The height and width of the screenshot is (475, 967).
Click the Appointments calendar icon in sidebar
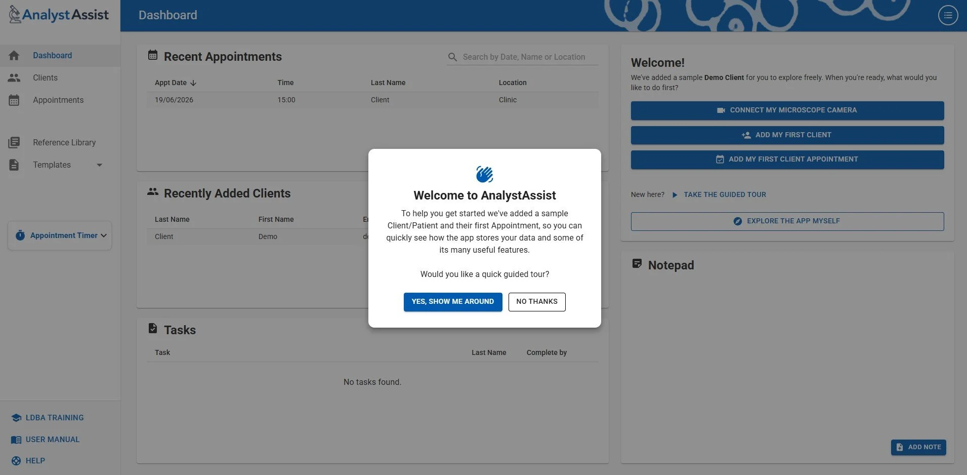(x=14, y=100)
